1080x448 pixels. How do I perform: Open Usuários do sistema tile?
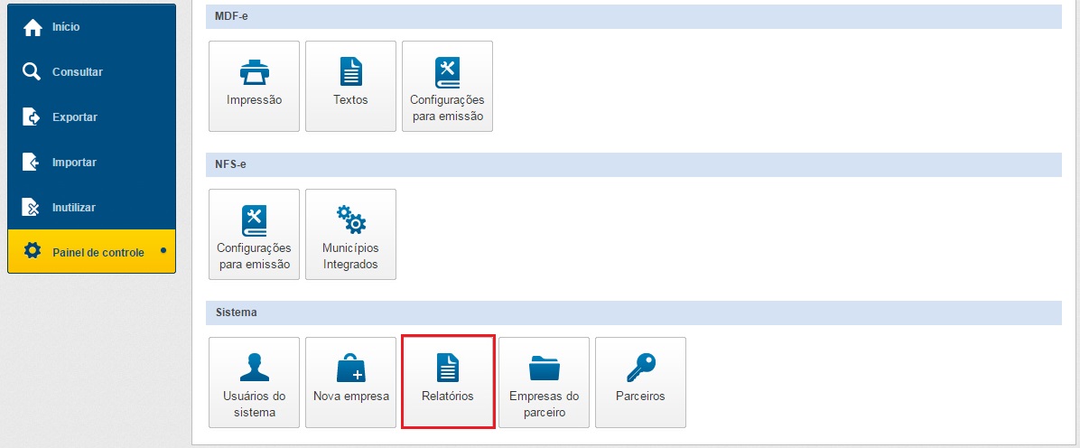(x=254, y=382)
